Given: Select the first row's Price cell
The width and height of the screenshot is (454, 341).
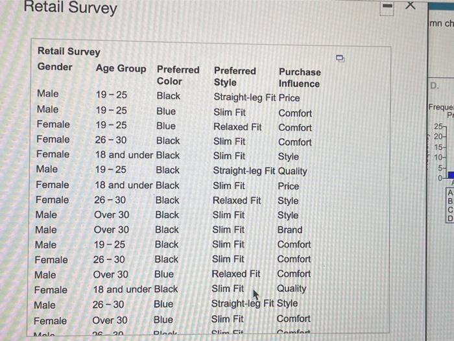Looking at the screenshot, I should point(289,98).
